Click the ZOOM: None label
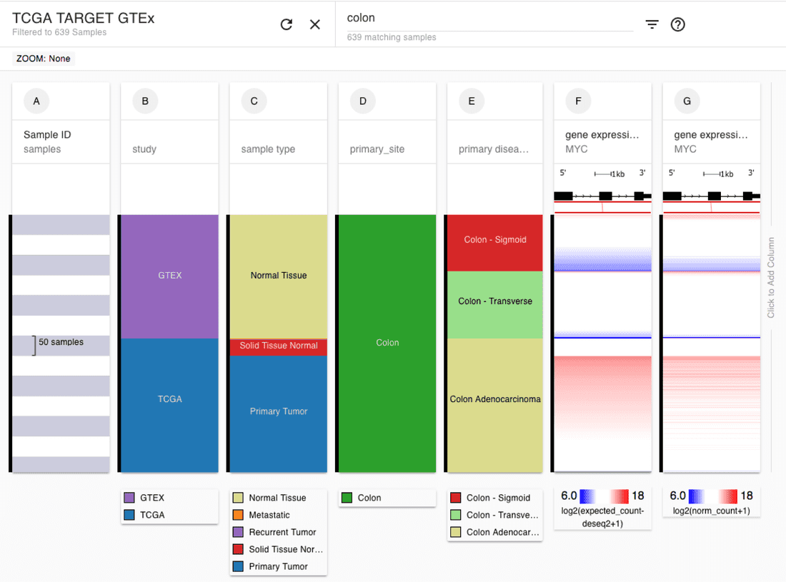Viewport: 786px width, 582px height. (x=44, y=59)
